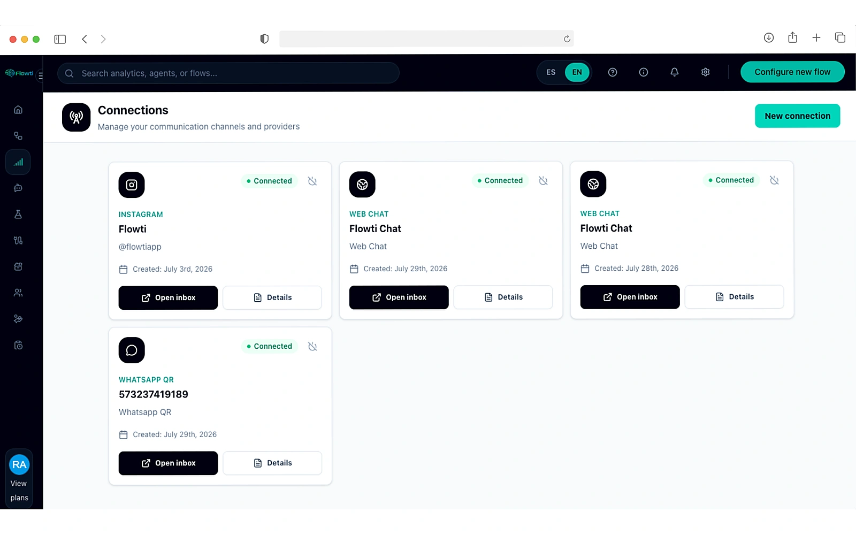
Task: Select the signal bars icon in sidebar
Action: [18, 162]
